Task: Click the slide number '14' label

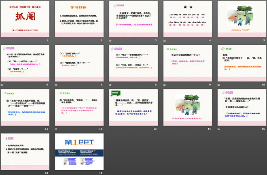Action: [x=209, y=129]
